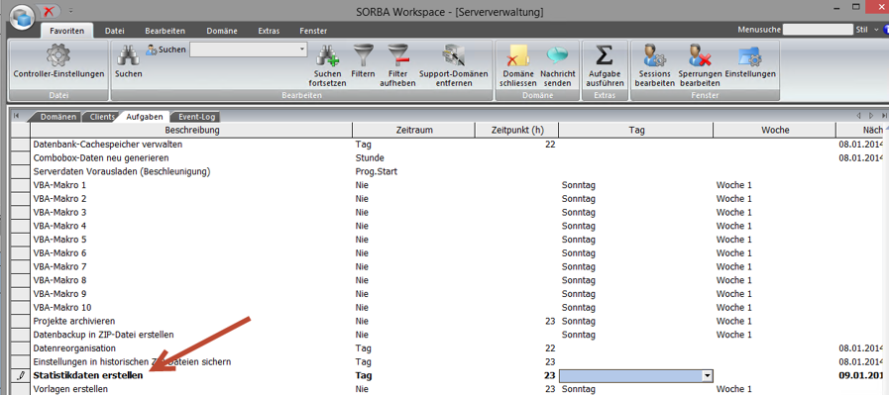Open the Suchen combo box dropdown
Viewport: 889px width, 395px height.
click(x=302, y=49)
